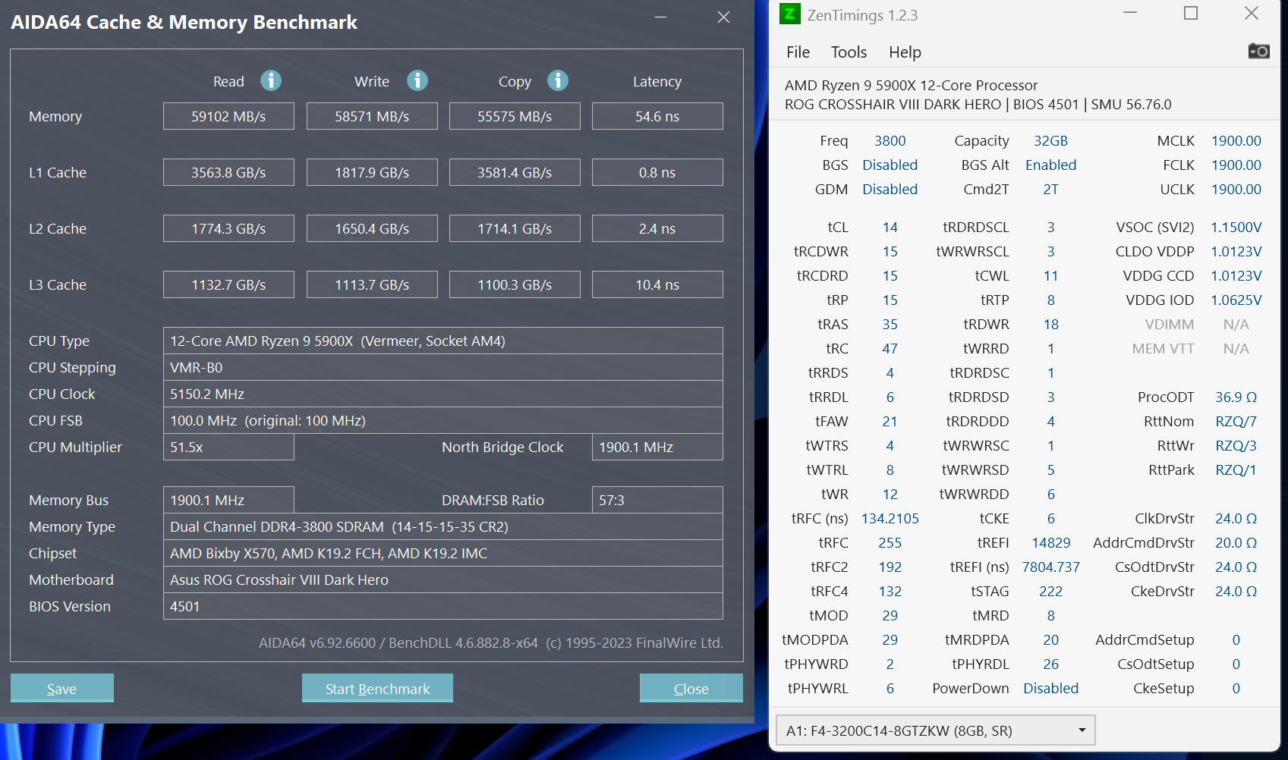Click CPU Multiplier field 51.5x
The width and height of the screenshot is (1288, 760).
tap(228, 447)
